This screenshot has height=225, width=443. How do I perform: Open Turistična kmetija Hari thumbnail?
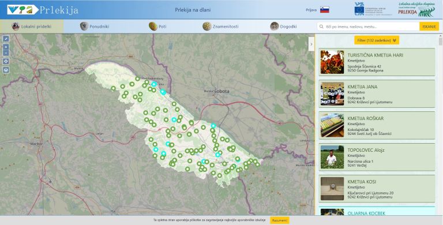(x=332, y=62)
